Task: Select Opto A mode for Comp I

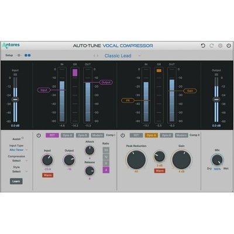Action: pyautogui.click(x=67, y=135)
